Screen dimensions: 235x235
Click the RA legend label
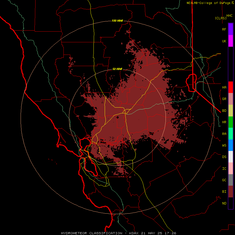coord(224,134)
